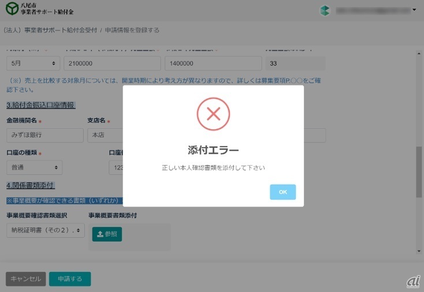Click the blue ※事業概要が確認できる書類 note

click(x=65, y=200)
